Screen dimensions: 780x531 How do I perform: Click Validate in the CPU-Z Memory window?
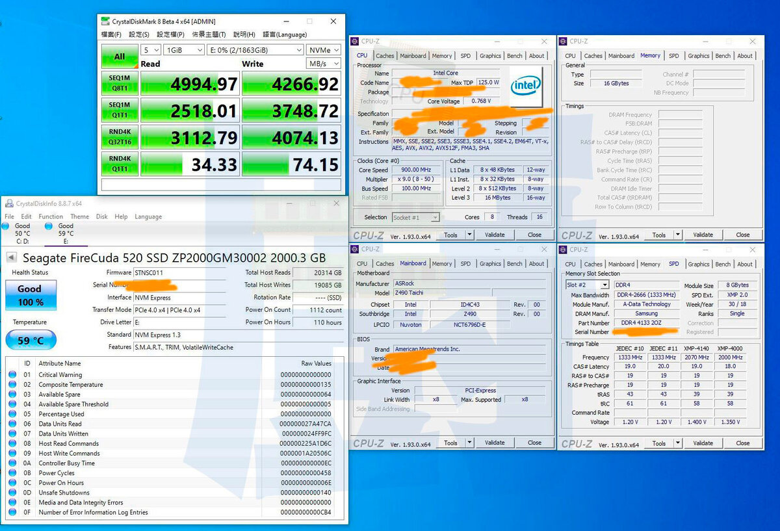(703, 235)
